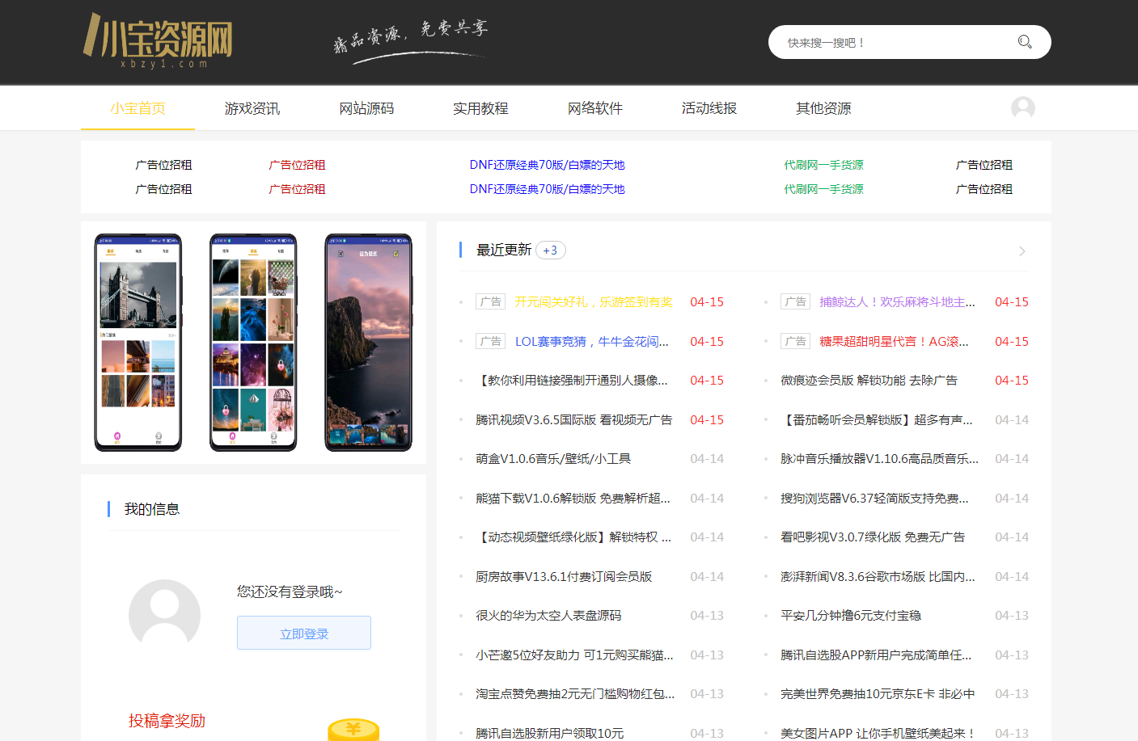
Task: Go to the 实用教程 section
Action: [480, 108]
